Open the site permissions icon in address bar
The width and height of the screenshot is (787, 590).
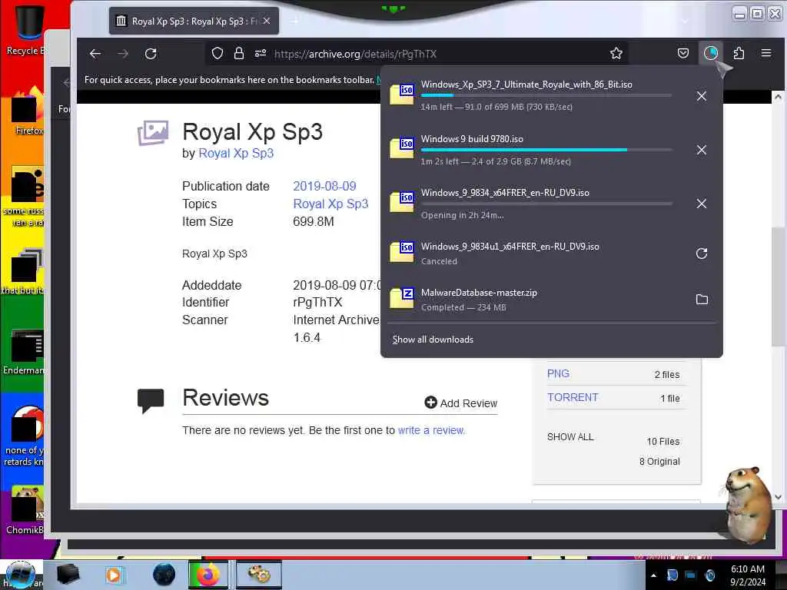tap(260, 54)
